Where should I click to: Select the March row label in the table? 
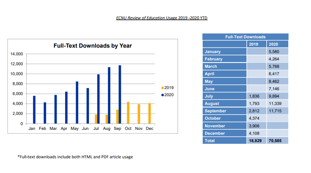pyautogui.click(x=211, y=66)
